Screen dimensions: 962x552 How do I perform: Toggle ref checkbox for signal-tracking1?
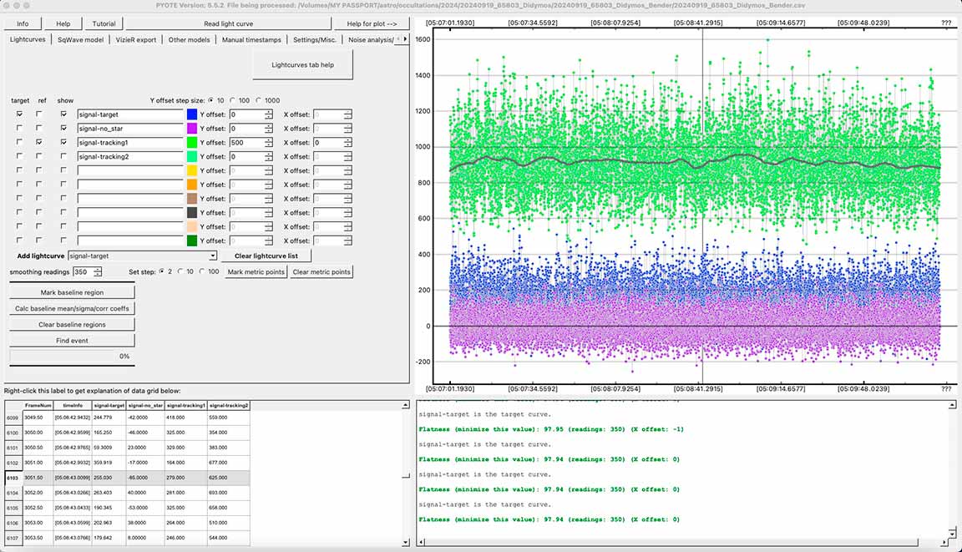click(x=39, y=142)
